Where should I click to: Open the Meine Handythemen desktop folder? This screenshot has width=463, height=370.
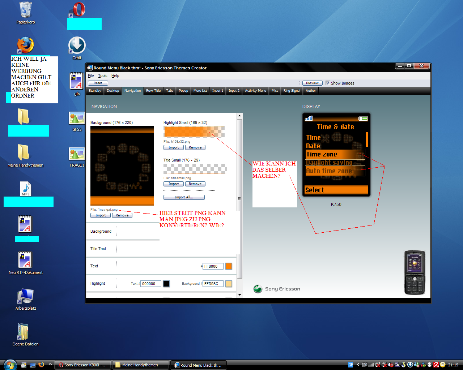pos(24,152)
